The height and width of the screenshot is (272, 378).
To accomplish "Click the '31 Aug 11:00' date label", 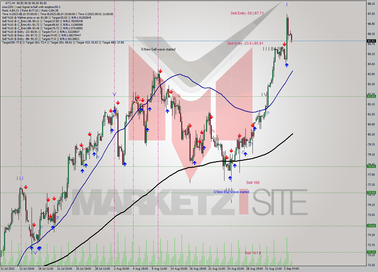I will [x=273, y=269].
